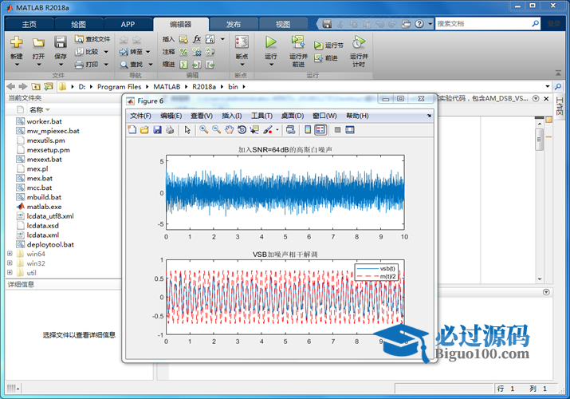This screenshot has width=570, height=399.
Task: Click the help question mark icon
Action: click(419, 24)
